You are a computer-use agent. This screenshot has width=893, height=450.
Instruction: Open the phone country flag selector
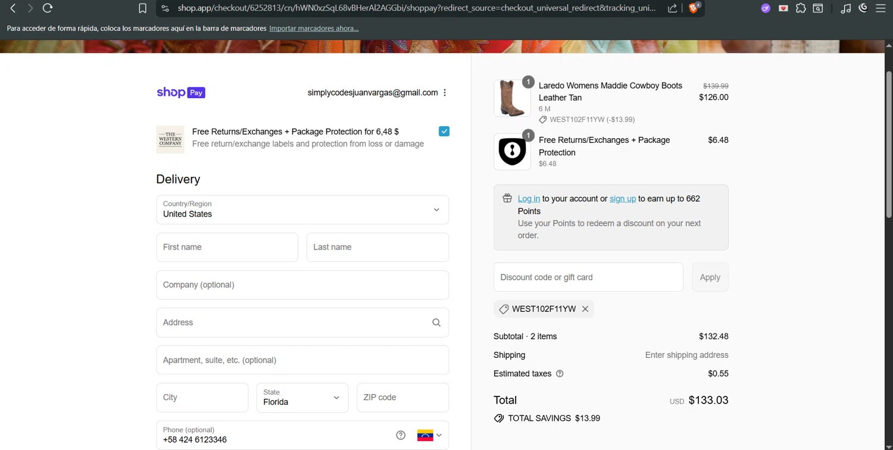[430, 435]
